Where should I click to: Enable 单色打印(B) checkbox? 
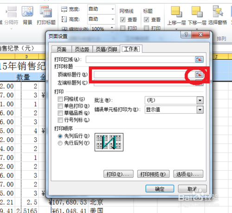click(60, 106)
